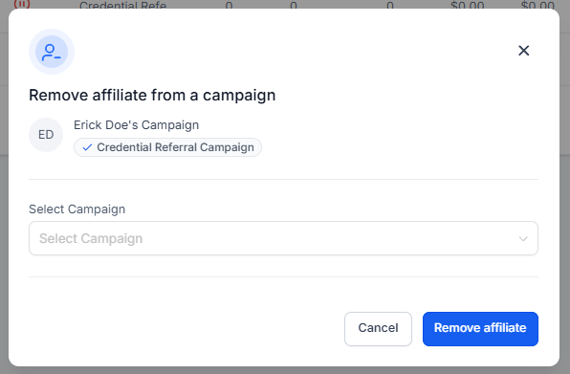Close the dialog with the X icon
Screen dimensions: 570x374
523,51
